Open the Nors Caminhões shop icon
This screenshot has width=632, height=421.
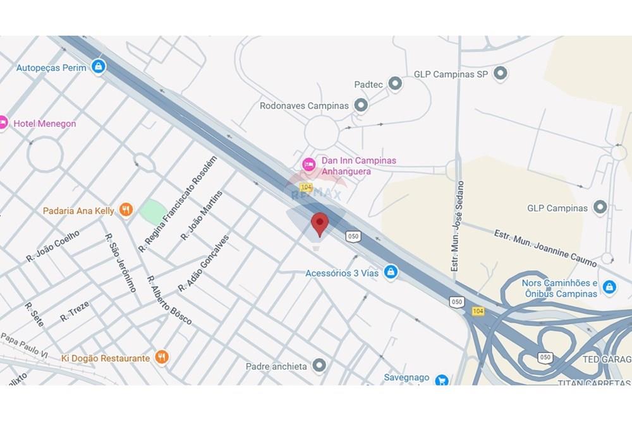tap(609, 287)
